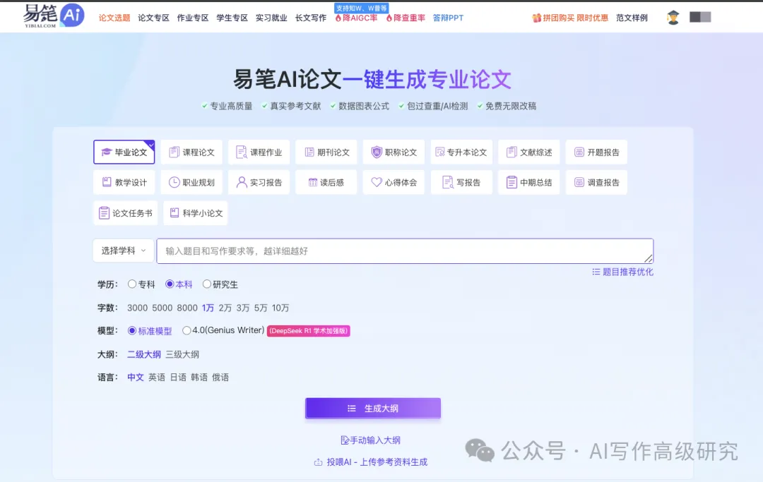Set language to 俄语
The image size is (763, 482).
point(220,377)
